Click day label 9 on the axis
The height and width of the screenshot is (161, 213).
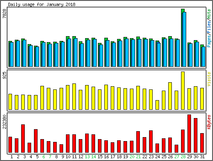point(63,157)
